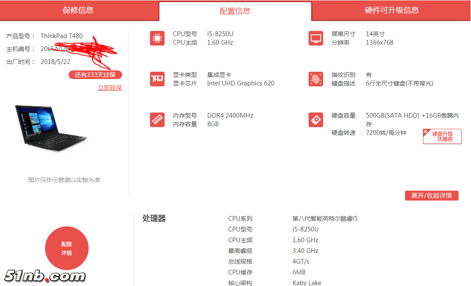Select the 配置信息 tab
471x286 pixels.
[x=235, y=11]
